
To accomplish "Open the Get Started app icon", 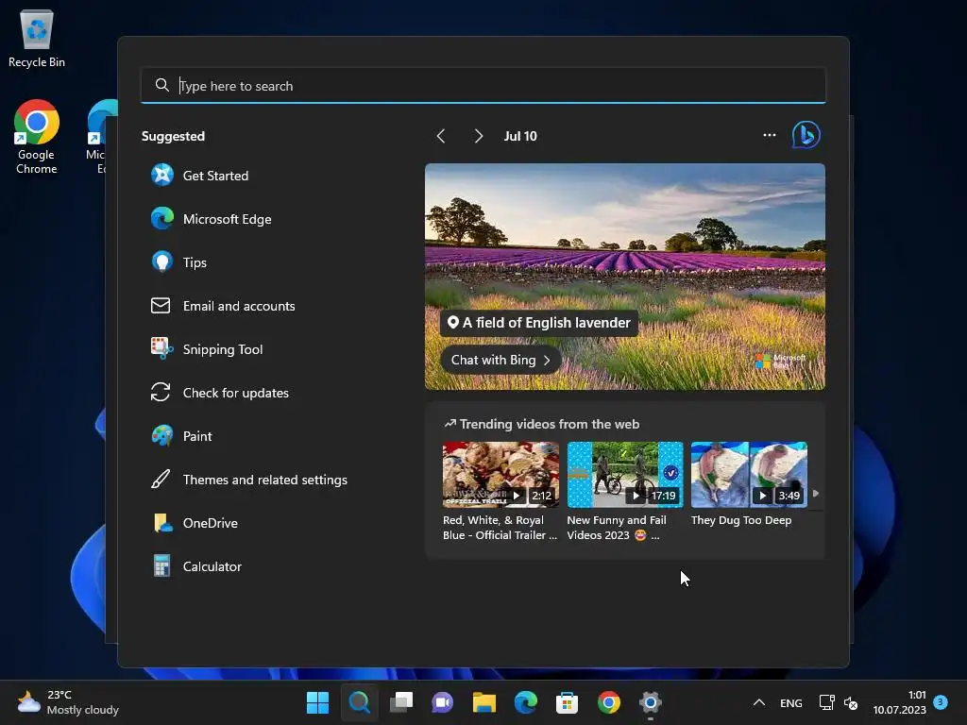I will click(162, 175).
